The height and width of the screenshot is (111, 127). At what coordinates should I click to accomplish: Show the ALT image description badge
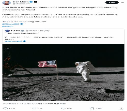coord(8,99)
